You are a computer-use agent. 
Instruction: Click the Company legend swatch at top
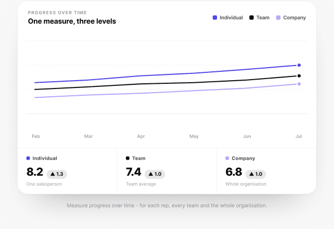pos(278,18)
